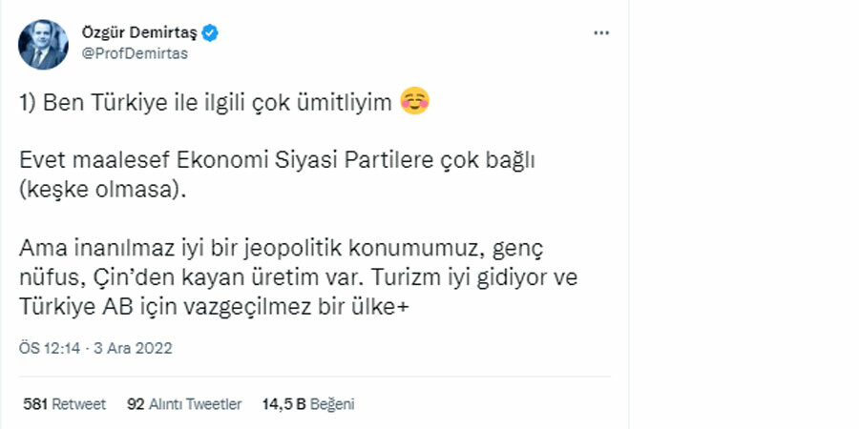Screen dimensions: 859x429
Task: Click the "1)" numbering at tweet start
Action: pos(28,103)
